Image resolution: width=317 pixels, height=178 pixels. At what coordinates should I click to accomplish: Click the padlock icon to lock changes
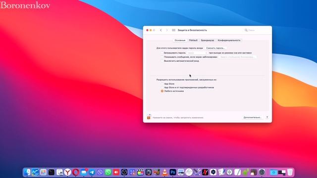point(149,117)
